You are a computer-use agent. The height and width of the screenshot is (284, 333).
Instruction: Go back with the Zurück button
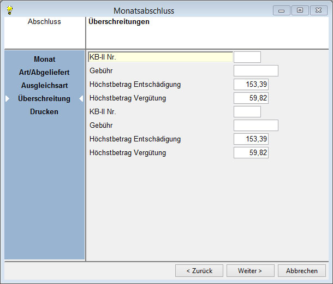(199, 270)
